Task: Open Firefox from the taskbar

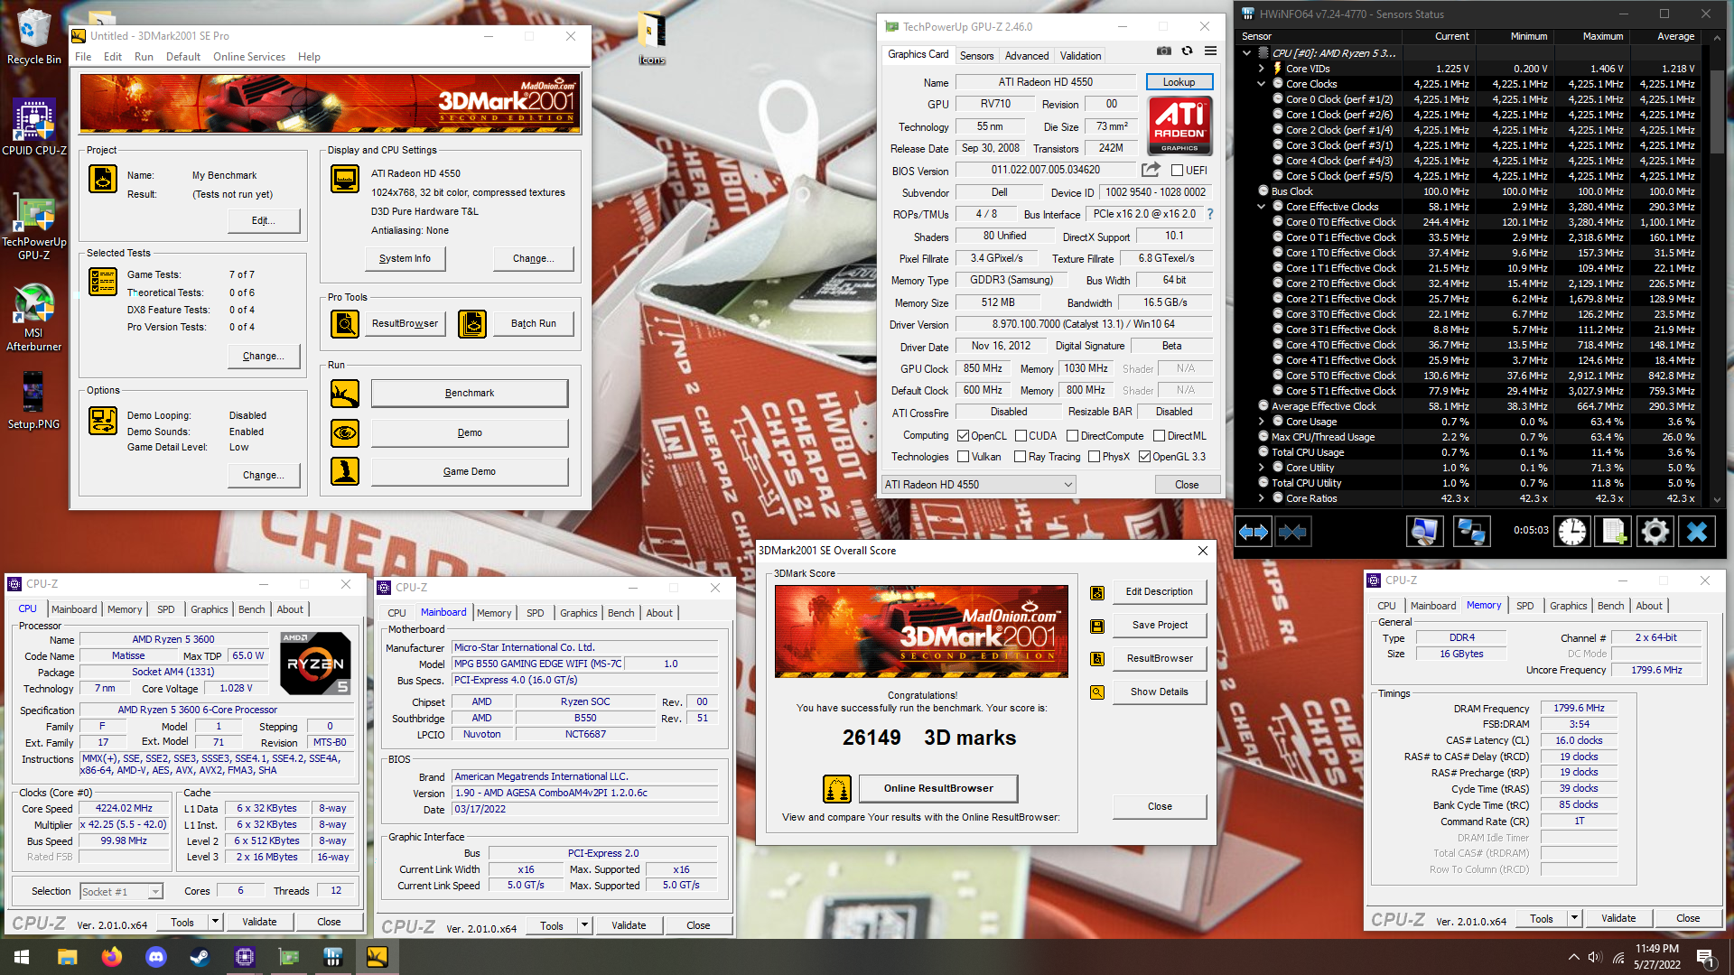Action: pos(112,957)
